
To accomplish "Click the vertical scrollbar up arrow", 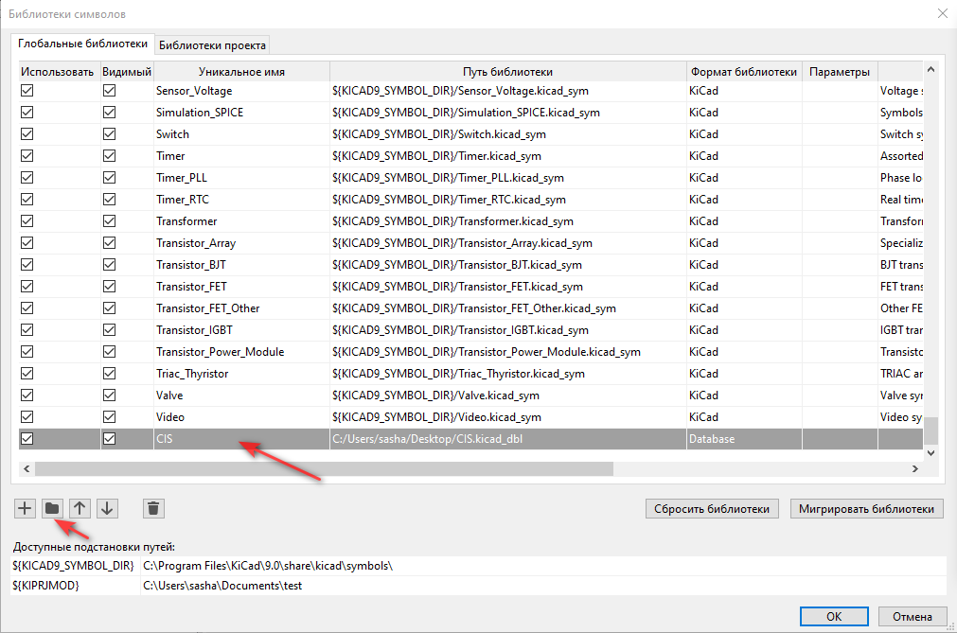I will pos(930,70).
